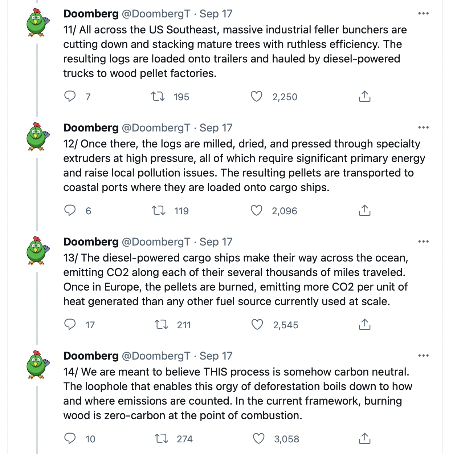The height and width of the screenshot is (454, 453).
Task: Share tweet 11/ about wood pellet factories
Action: tap(364, 97)
